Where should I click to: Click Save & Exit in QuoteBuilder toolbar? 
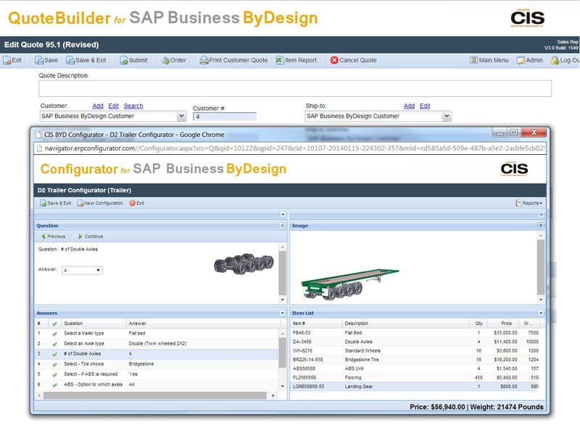pyautogui.click(x=86, y=60)
